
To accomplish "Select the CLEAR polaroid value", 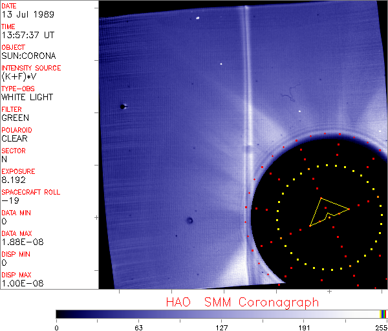I will coord(15,139).
